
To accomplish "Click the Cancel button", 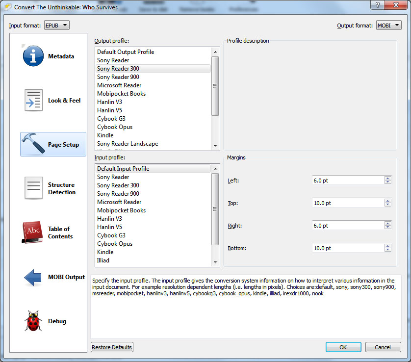I will click(383, 347).
